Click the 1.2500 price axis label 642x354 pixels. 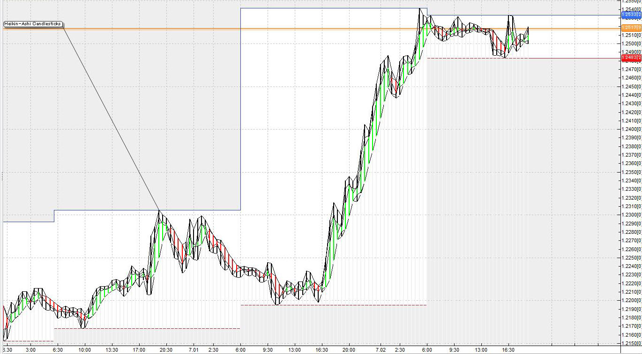coord(631,43)
